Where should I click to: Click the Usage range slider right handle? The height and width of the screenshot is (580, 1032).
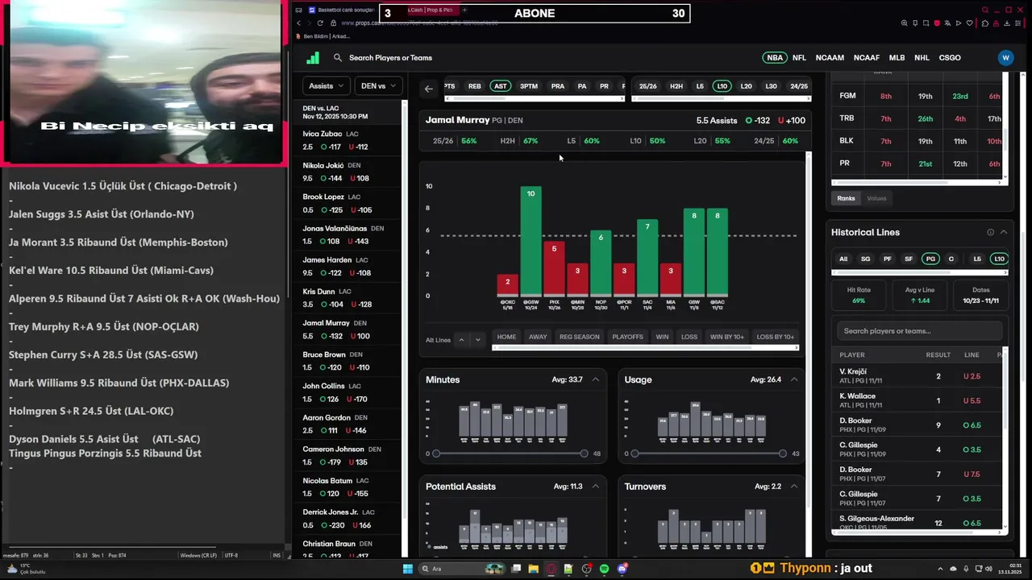(783, 454)
